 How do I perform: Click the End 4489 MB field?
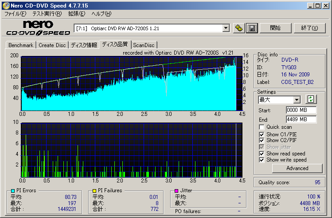pyautogui.click(x=301, y=119)
